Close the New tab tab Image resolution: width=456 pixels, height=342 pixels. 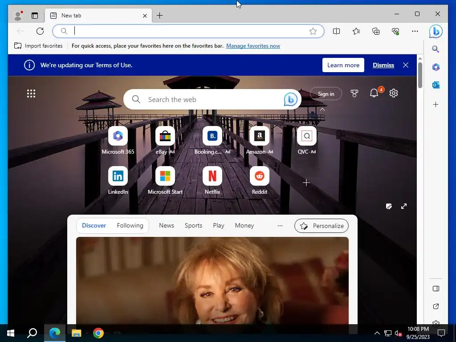coord(145,16)
